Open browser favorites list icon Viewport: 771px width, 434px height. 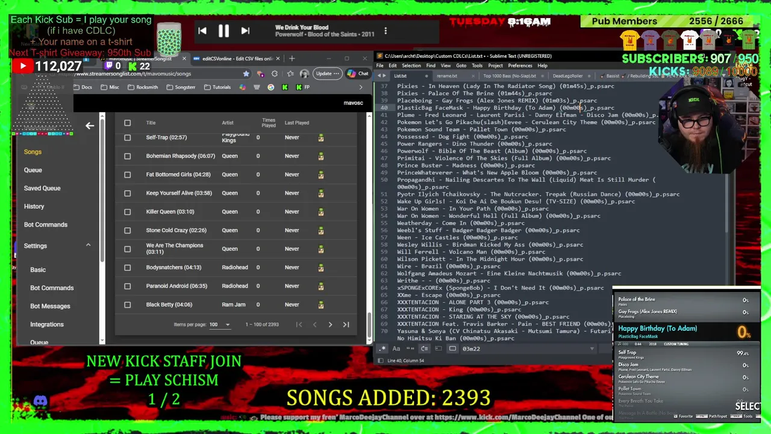point(290,74)
